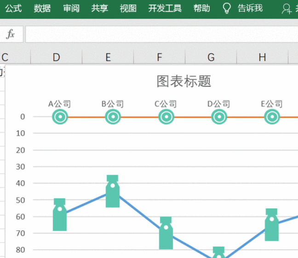Image resolution: width=298 pixels, height=258 pixels.
Task: Click inside the formula bar input
Action: (161, 34)
